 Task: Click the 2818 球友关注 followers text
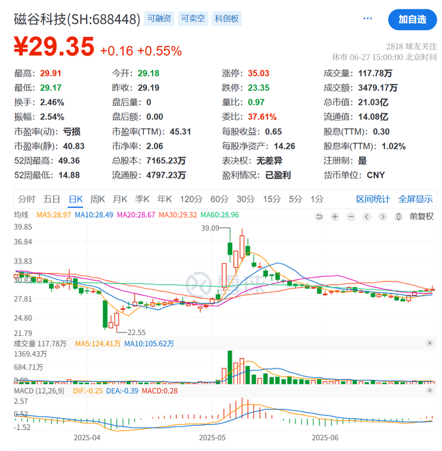411,46
